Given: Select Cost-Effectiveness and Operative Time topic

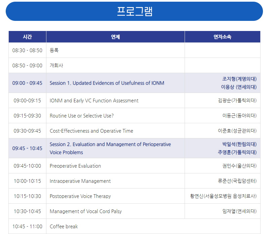Looking at the screenshot, I should pos(91,131).
